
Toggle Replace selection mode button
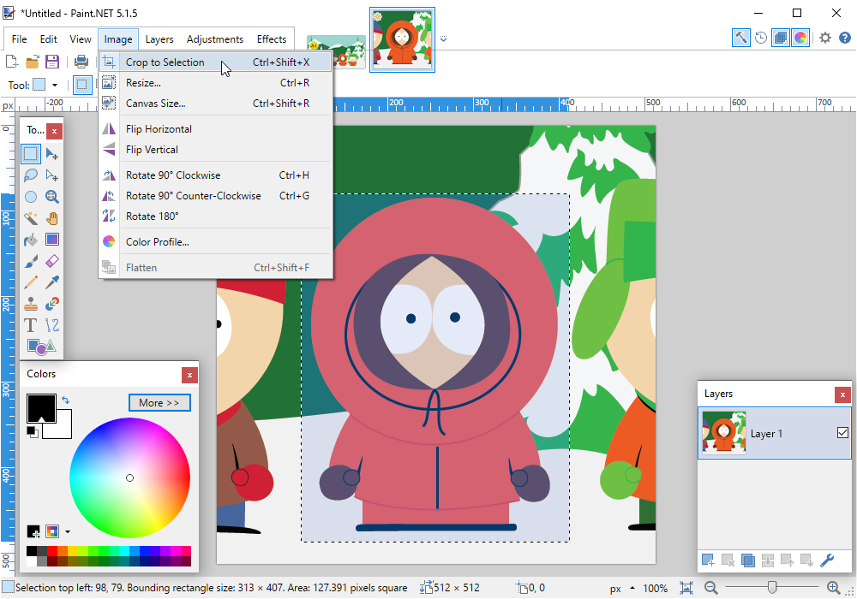coord(82,85)
